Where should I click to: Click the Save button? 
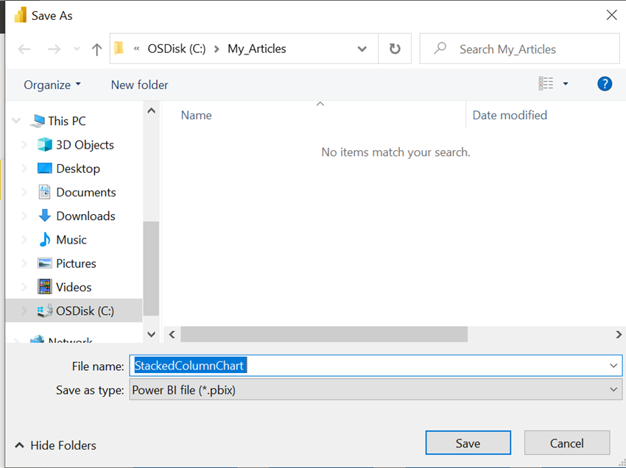(468, 442)
